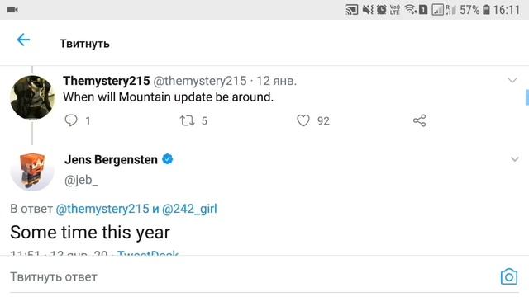This screenshot has height=297, width=529.
Task: Focus the 'Твитнуть ответ' reply field
Action: click(x=250, y=277)
